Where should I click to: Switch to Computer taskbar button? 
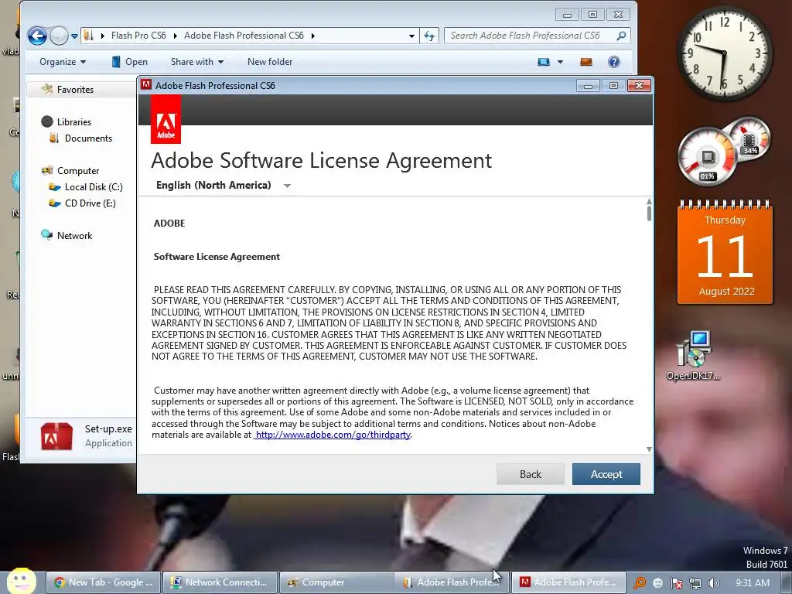coord(336,582)
